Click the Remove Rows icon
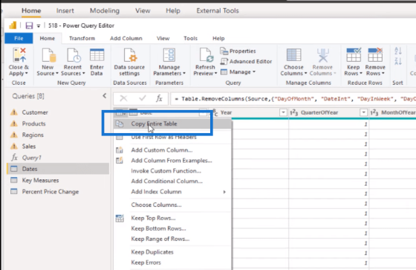416x270 pixels. click(375, 55)
